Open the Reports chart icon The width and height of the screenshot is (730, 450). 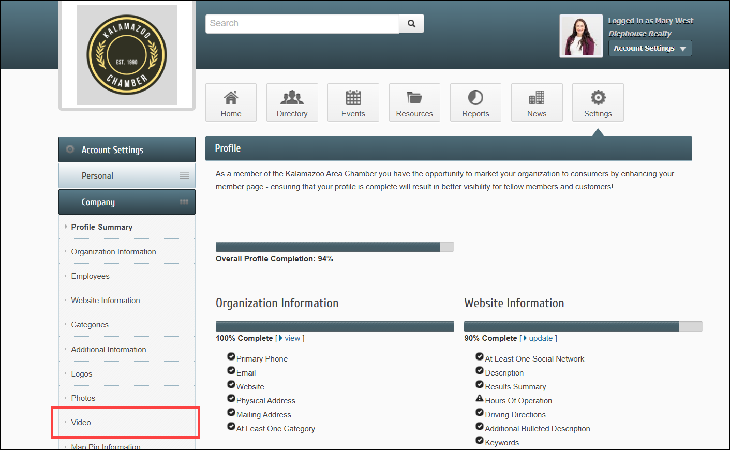[x=475, y=98]
